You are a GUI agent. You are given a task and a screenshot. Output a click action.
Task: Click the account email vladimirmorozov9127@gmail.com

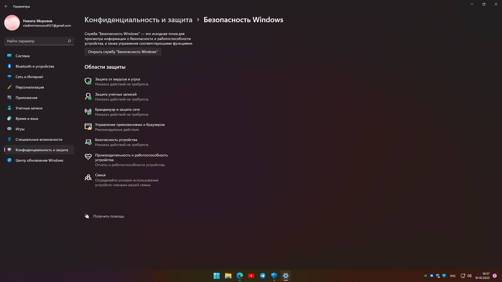point(47,26)
